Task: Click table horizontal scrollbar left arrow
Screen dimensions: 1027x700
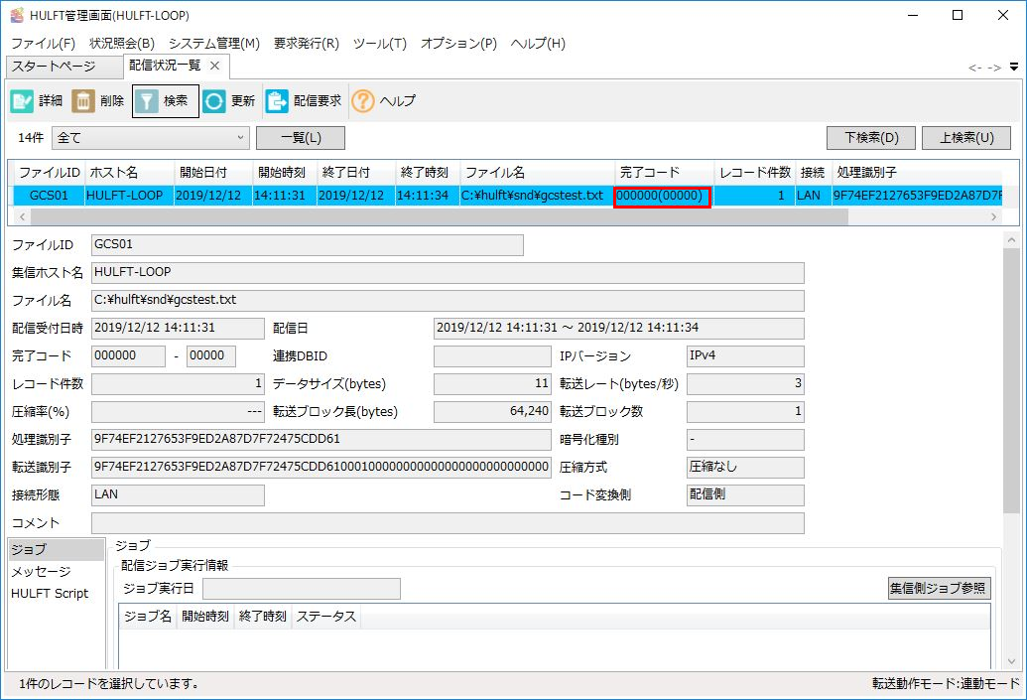Action: point(22,216)
